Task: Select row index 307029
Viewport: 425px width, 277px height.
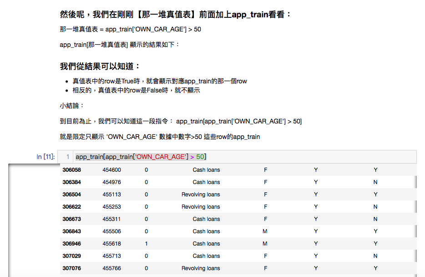Action: [x=71, y=256]
